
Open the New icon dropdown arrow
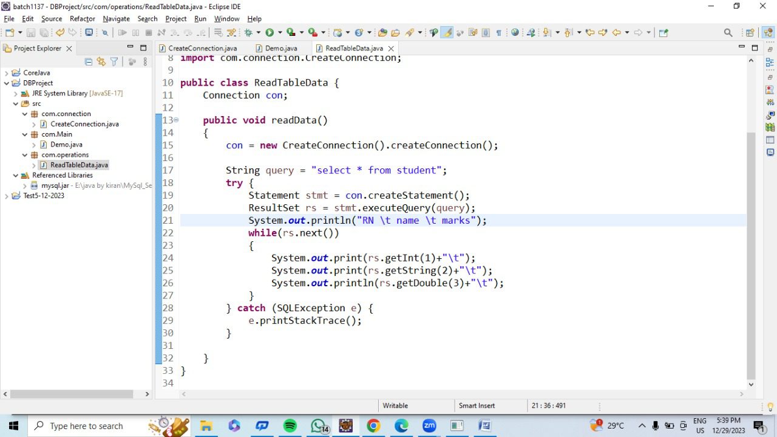(20, 33)
